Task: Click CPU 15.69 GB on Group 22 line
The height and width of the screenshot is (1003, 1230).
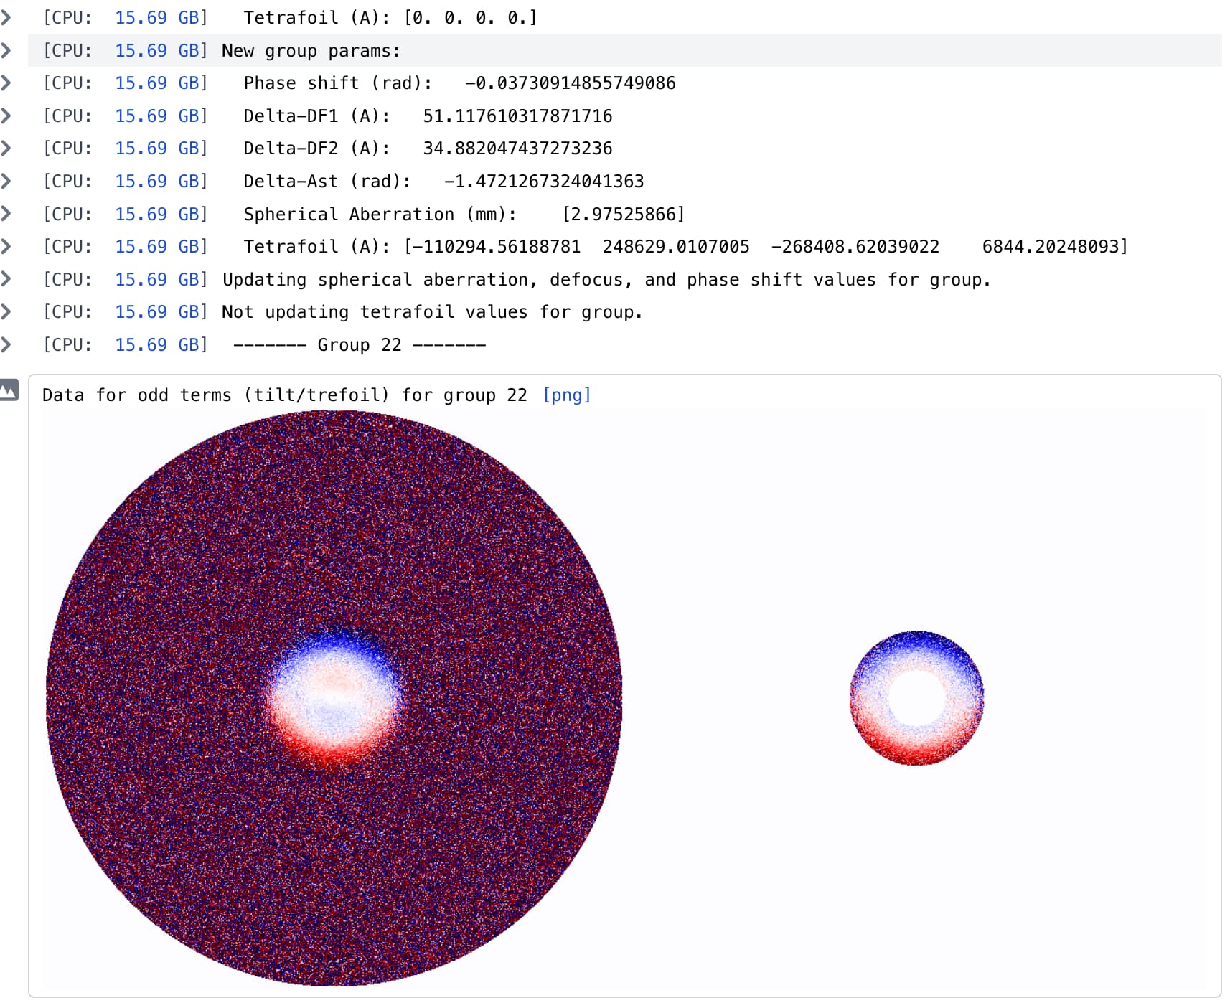Action: click(125, 345)
